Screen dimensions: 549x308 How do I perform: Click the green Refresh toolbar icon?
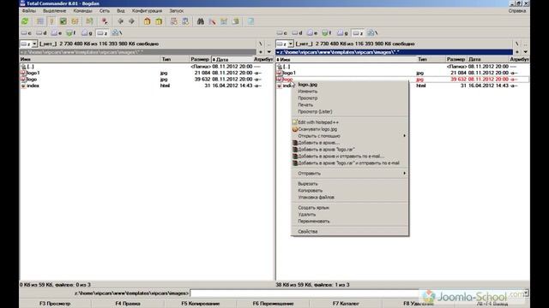coord(25,21)
